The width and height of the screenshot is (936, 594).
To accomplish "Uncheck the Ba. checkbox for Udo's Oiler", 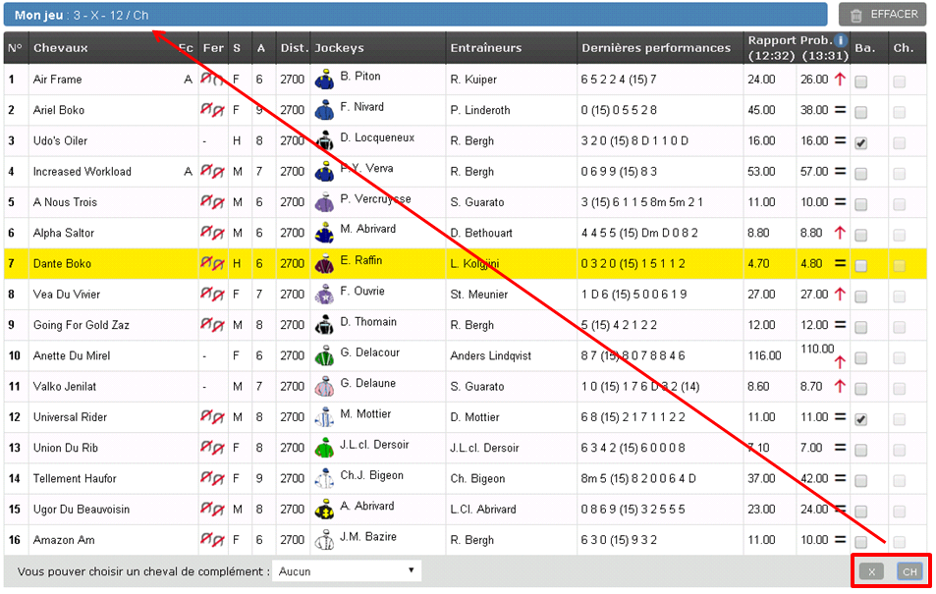I will tap(861, 142).
